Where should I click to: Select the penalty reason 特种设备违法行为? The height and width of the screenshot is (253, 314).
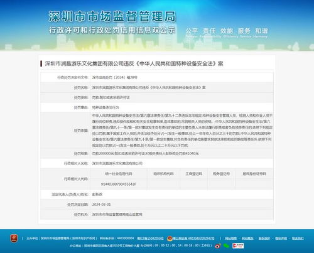(106, 107)
